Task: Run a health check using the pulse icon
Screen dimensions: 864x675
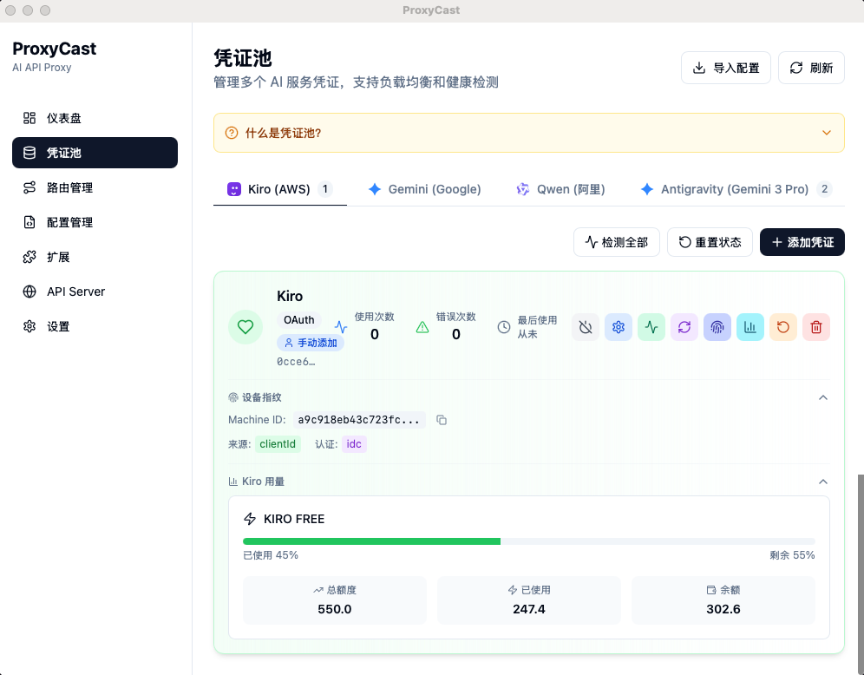Action: (651, 327)
